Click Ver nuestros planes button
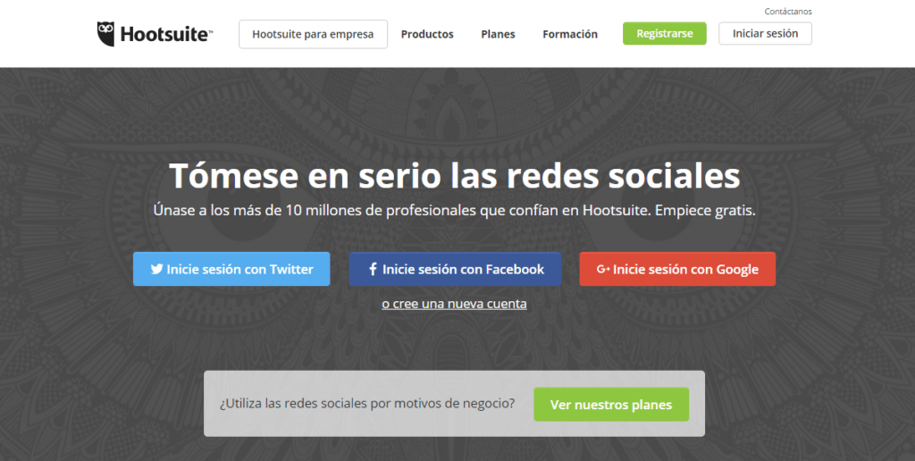 [x=611, y=405]
